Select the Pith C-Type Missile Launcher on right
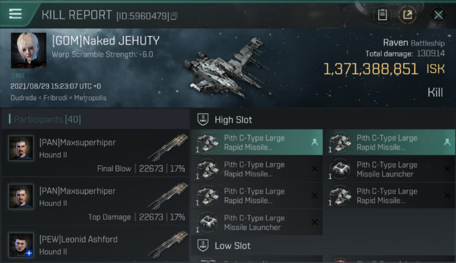The width and height of the screenshot is (456, 263). point(390,169)
